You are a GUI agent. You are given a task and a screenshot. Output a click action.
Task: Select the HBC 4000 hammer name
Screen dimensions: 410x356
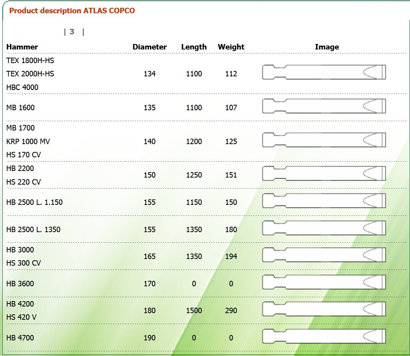22,87
